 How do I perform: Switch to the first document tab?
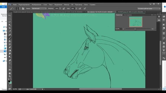(48, 12)
